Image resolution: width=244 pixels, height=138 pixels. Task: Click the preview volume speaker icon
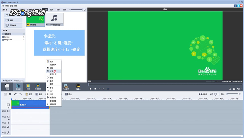click(238, 89)
